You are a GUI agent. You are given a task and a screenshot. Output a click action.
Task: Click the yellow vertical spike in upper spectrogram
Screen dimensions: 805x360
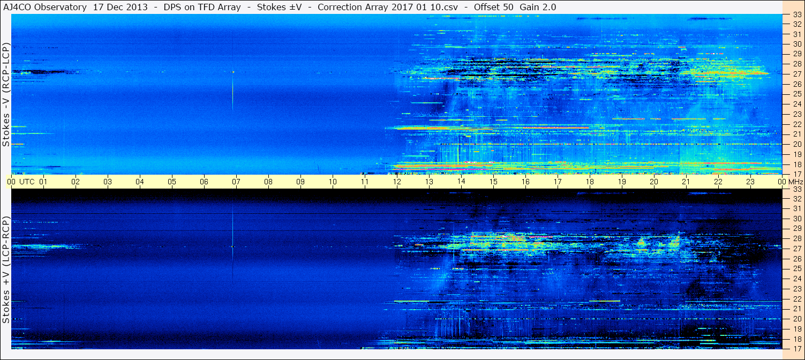[x=232, y=94]
